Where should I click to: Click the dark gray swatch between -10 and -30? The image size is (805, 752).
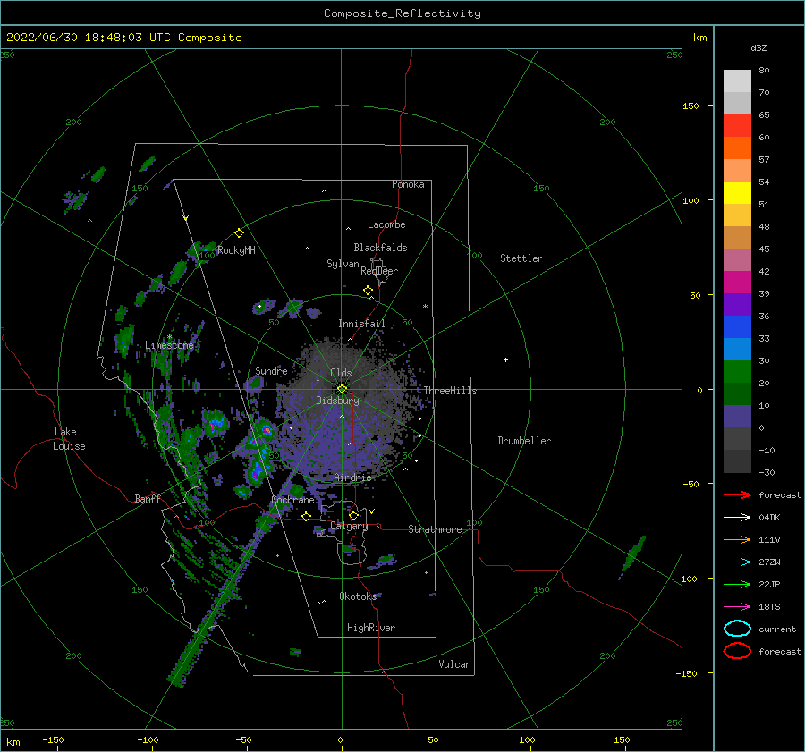[737, 461]
